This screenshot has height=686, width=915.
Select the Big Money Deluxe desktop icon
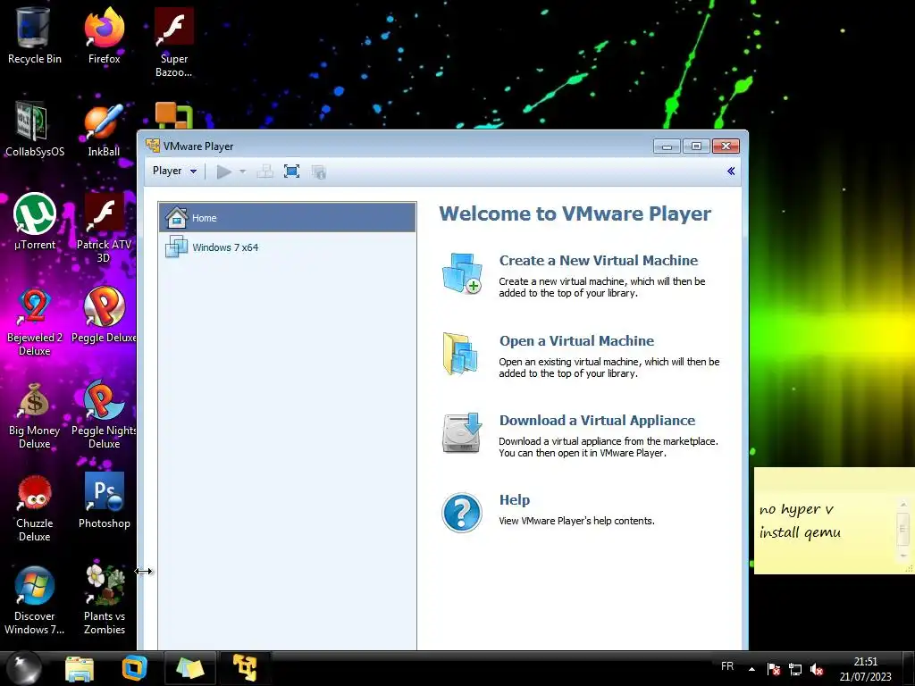35,414
